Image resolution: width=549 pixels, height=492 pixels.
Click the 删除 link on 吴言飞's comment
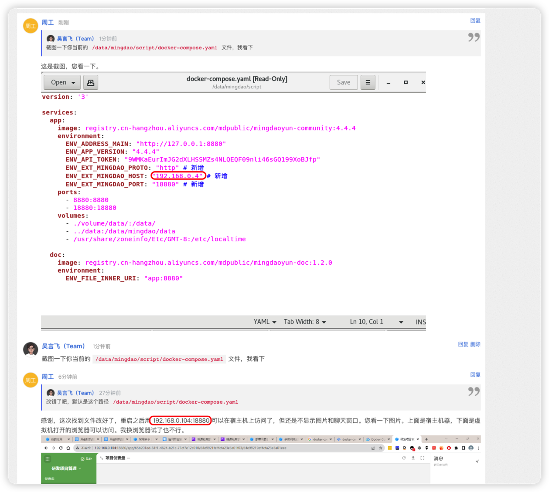click(475, 344)
